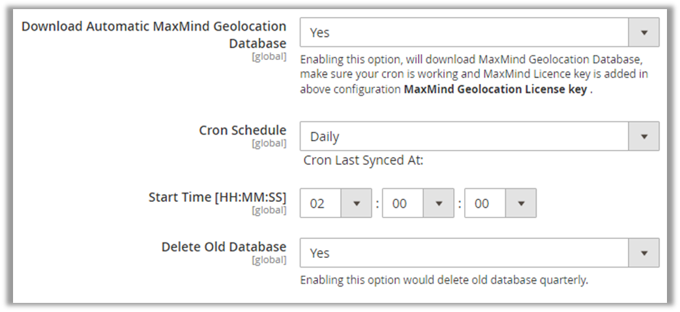Select the minutes field showing 00
The image size is (680, 312).
tap(403, 203)
